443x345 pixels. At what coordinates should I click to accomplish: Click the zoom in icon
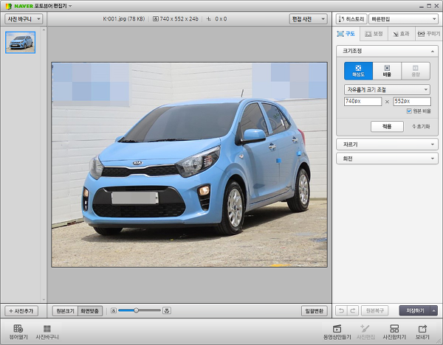tap(167, 310)
